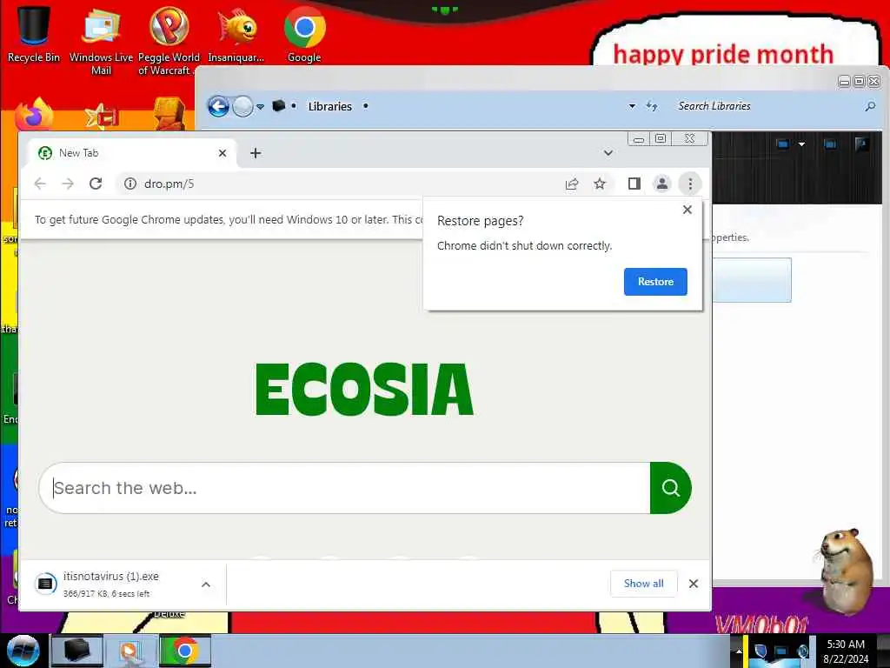Click the Restore button
Screen dimensions: 890x668
[655, 282]
